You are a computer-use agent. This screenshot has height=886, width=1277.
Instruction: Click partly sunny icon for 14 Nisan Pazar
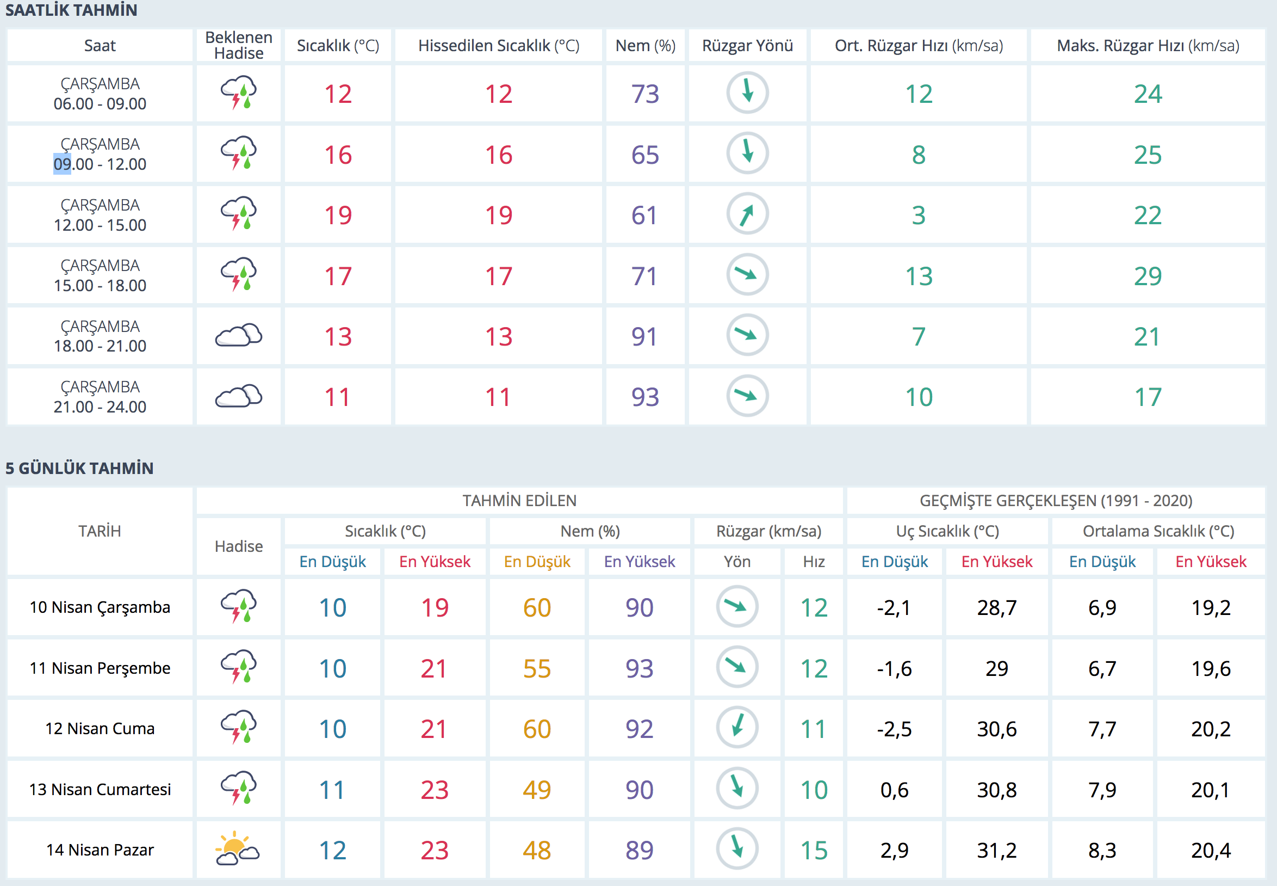tap(238, 849)
